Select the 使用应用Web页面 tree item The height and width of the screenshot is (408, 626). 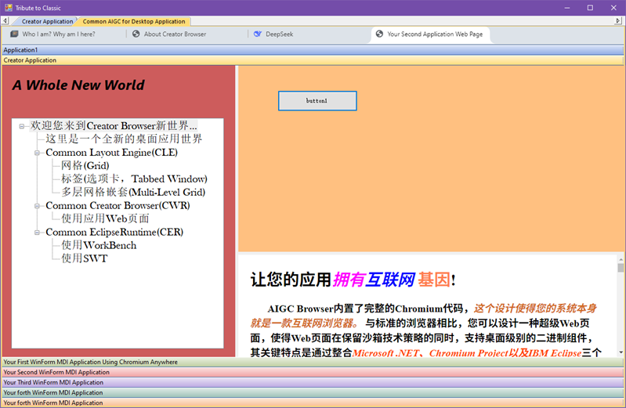coord(105,218)
